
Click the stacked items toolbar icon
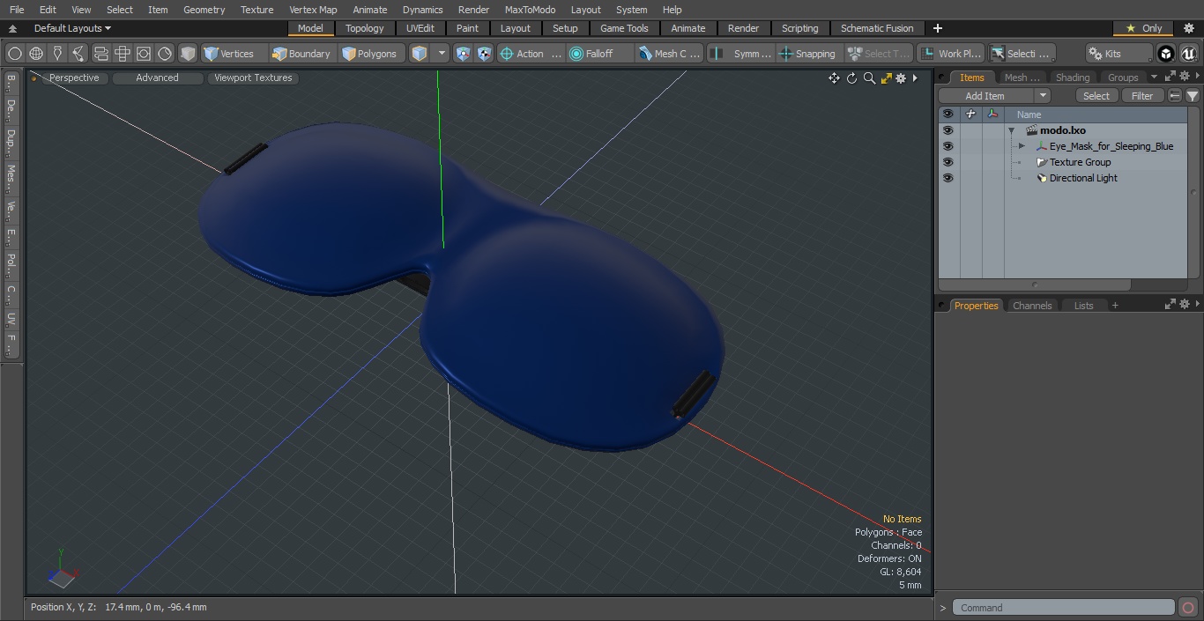100,54
